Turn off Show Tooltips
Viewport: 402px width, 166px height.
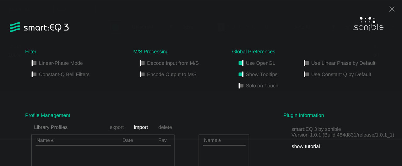[x=241, y=75]
